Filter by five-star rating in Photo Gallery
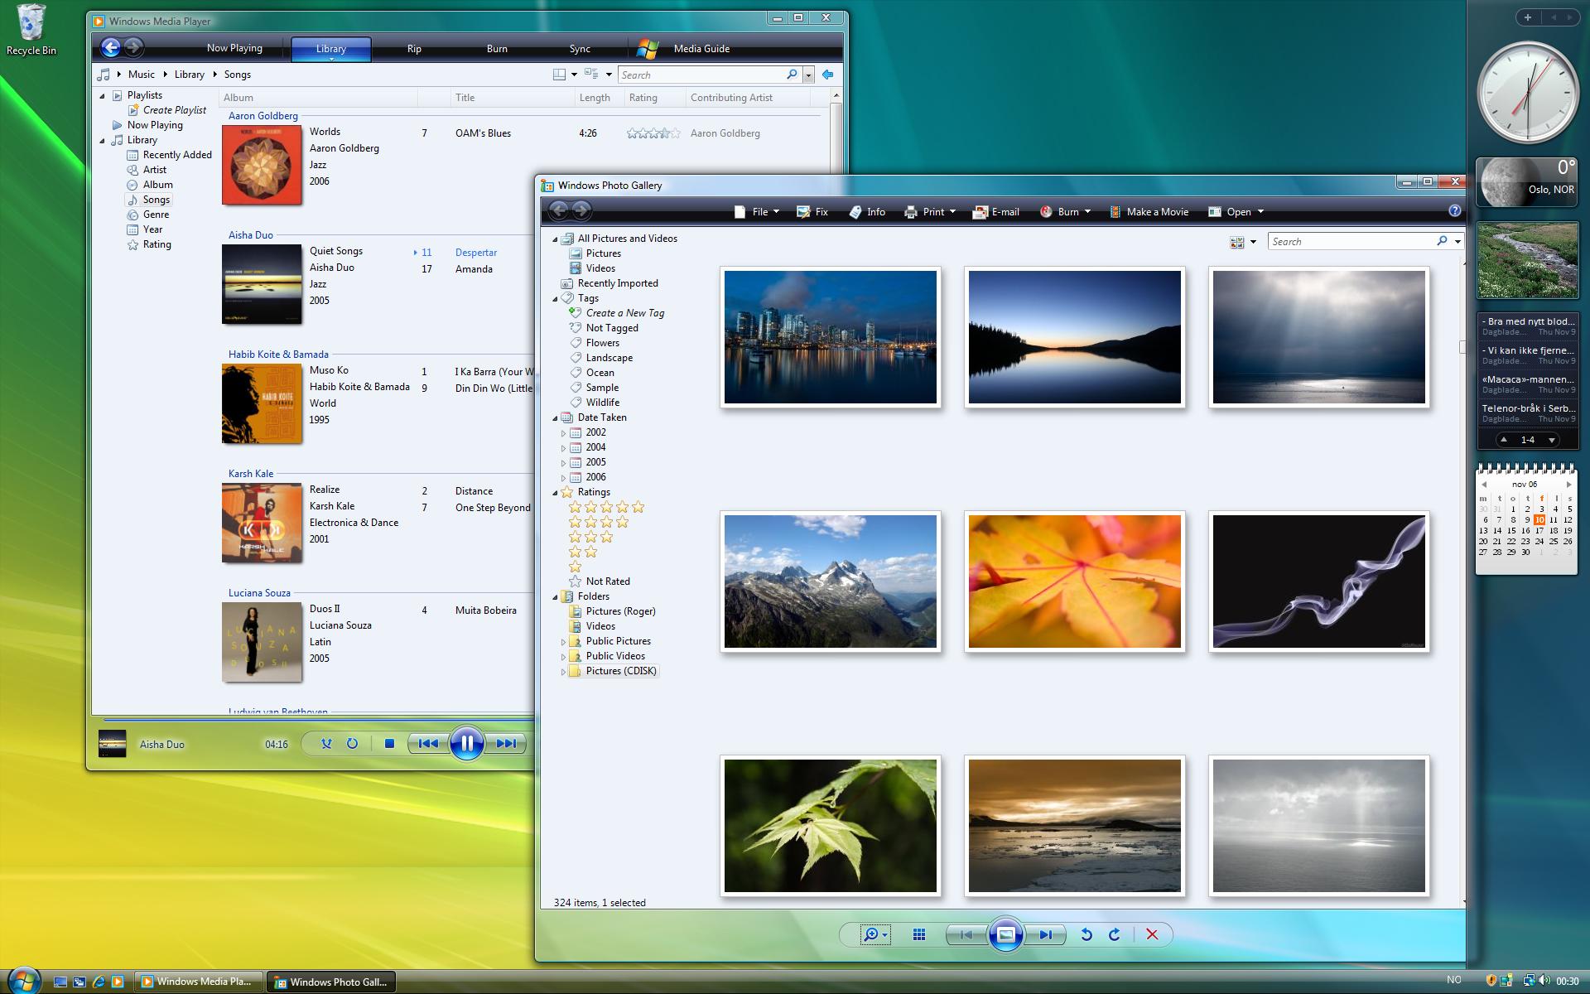 pos(606,507)
